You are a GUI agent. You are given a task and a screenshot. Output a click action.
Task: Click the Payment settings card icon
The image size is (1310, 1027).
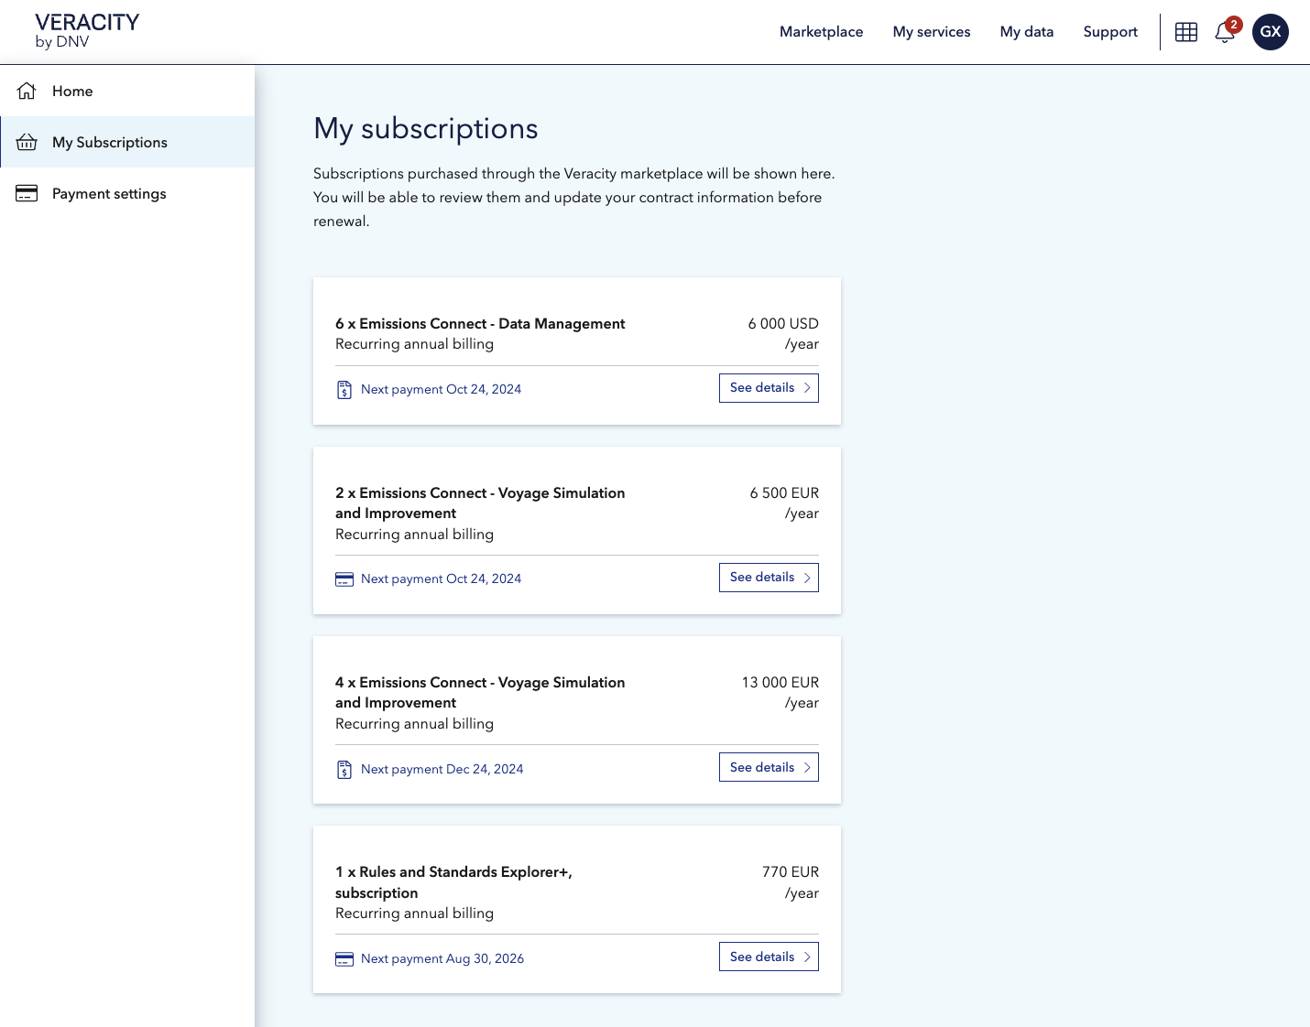pyautogui.click(x=27, y=193)
